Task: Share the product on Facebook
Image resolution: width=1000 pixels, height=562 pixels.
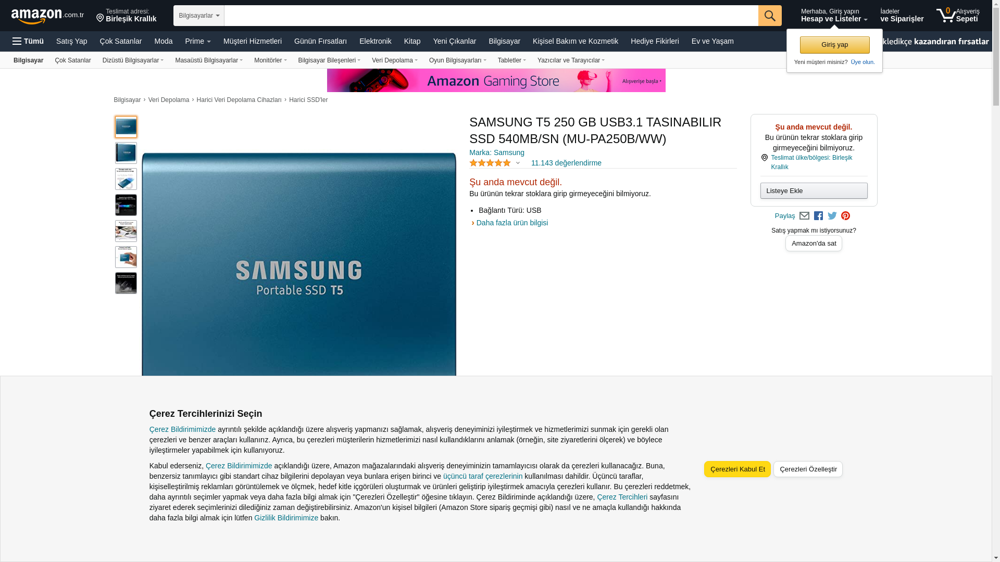Action: click(x=818, y=216)
